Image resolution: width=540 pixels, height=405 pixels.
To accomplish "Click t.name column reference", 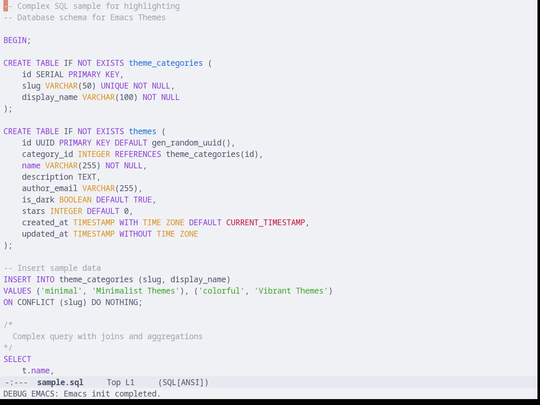I will click(36, 371).
